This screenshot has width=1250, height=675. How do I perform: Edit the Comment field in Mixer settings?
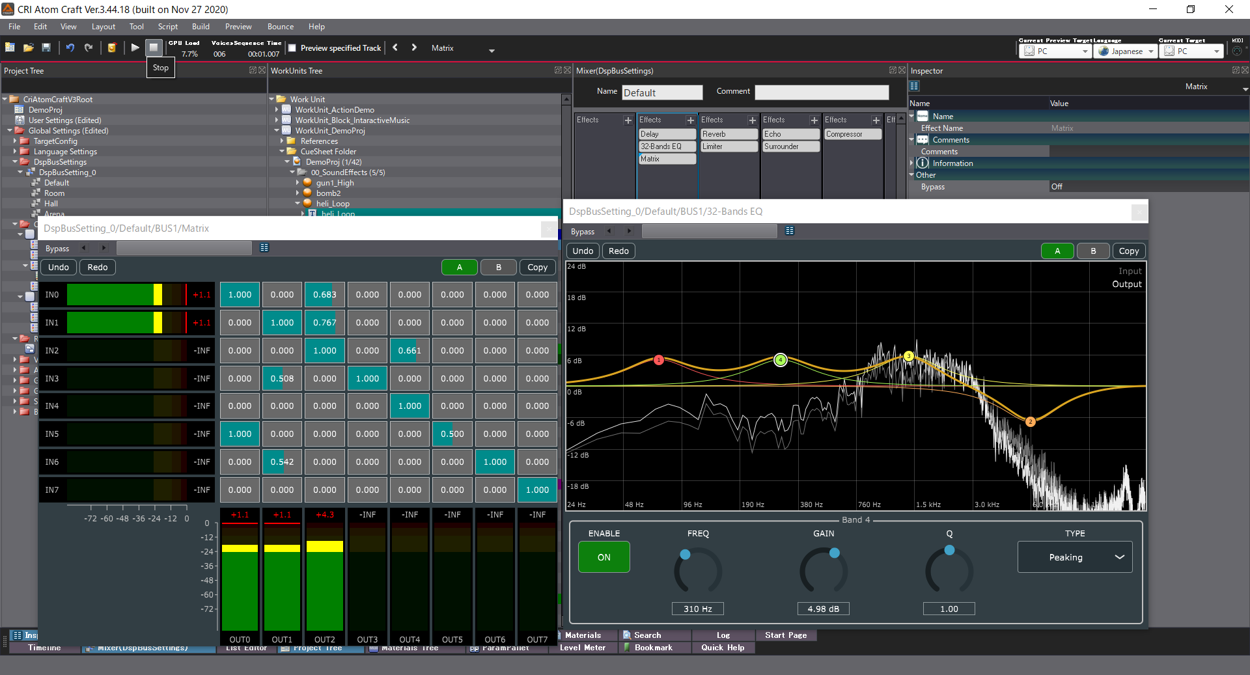point(822,92)
